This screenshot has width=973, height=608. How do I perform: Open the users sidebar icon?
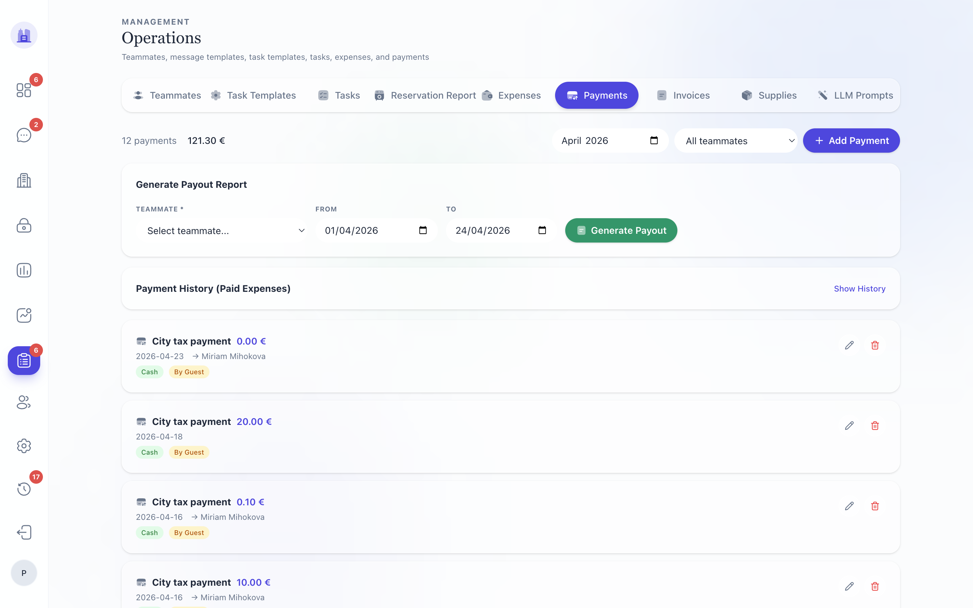[24, 402]
